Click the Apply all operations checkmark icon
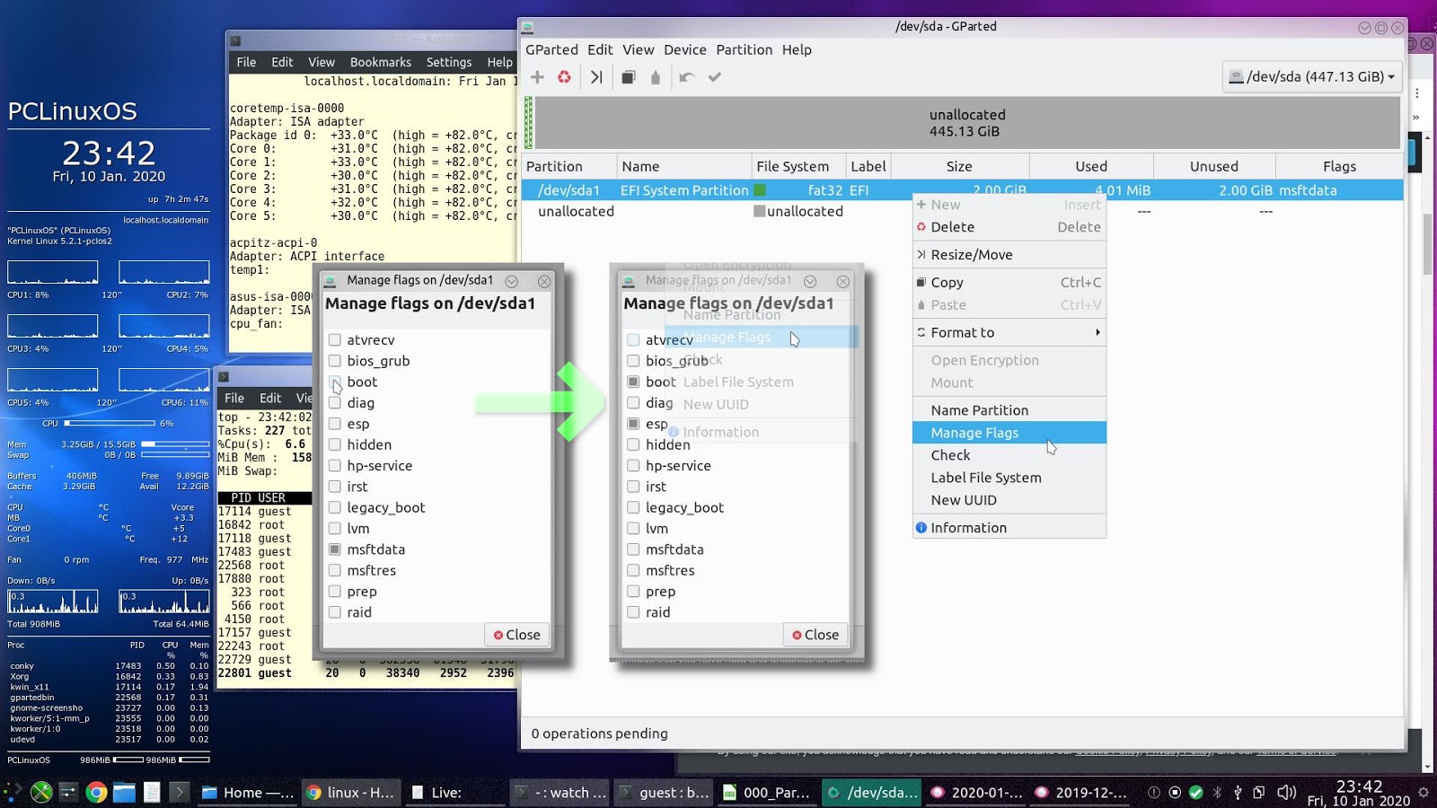The image size is (1437, 808). click(715, 77)
